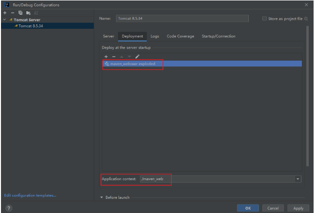Open Edit configuration templates link
The height and width of the screenshot is (213, 317).
point(30,195)
